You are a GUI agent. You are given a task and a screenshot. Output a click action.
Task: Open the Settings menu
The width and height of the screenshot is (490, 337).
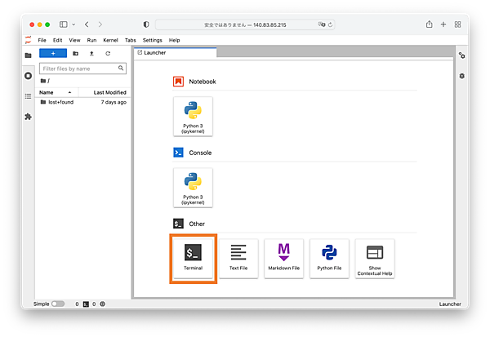point(152,40)
